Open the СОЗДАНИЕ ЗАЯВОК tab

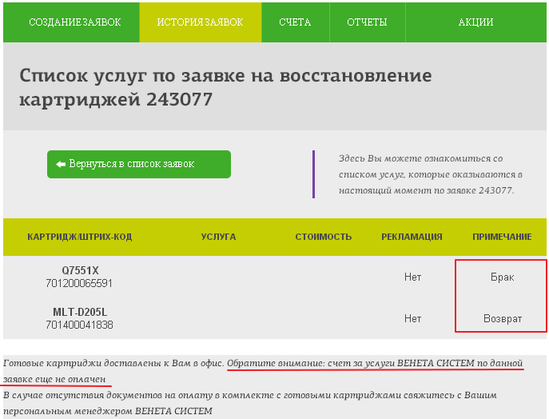pos(74,22)
